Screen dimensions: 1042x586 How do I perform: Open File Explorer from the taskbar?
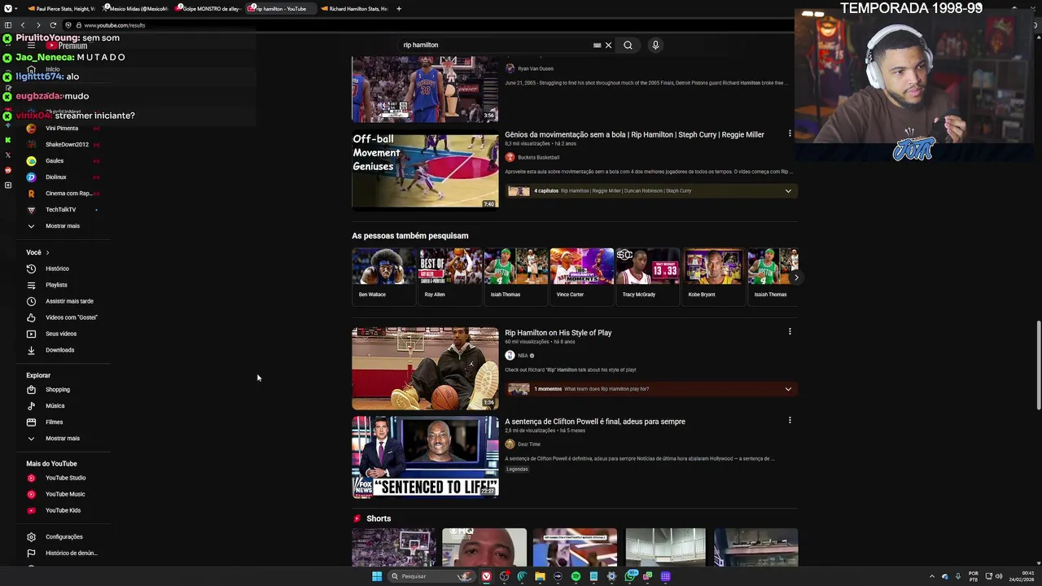(540, 576)
